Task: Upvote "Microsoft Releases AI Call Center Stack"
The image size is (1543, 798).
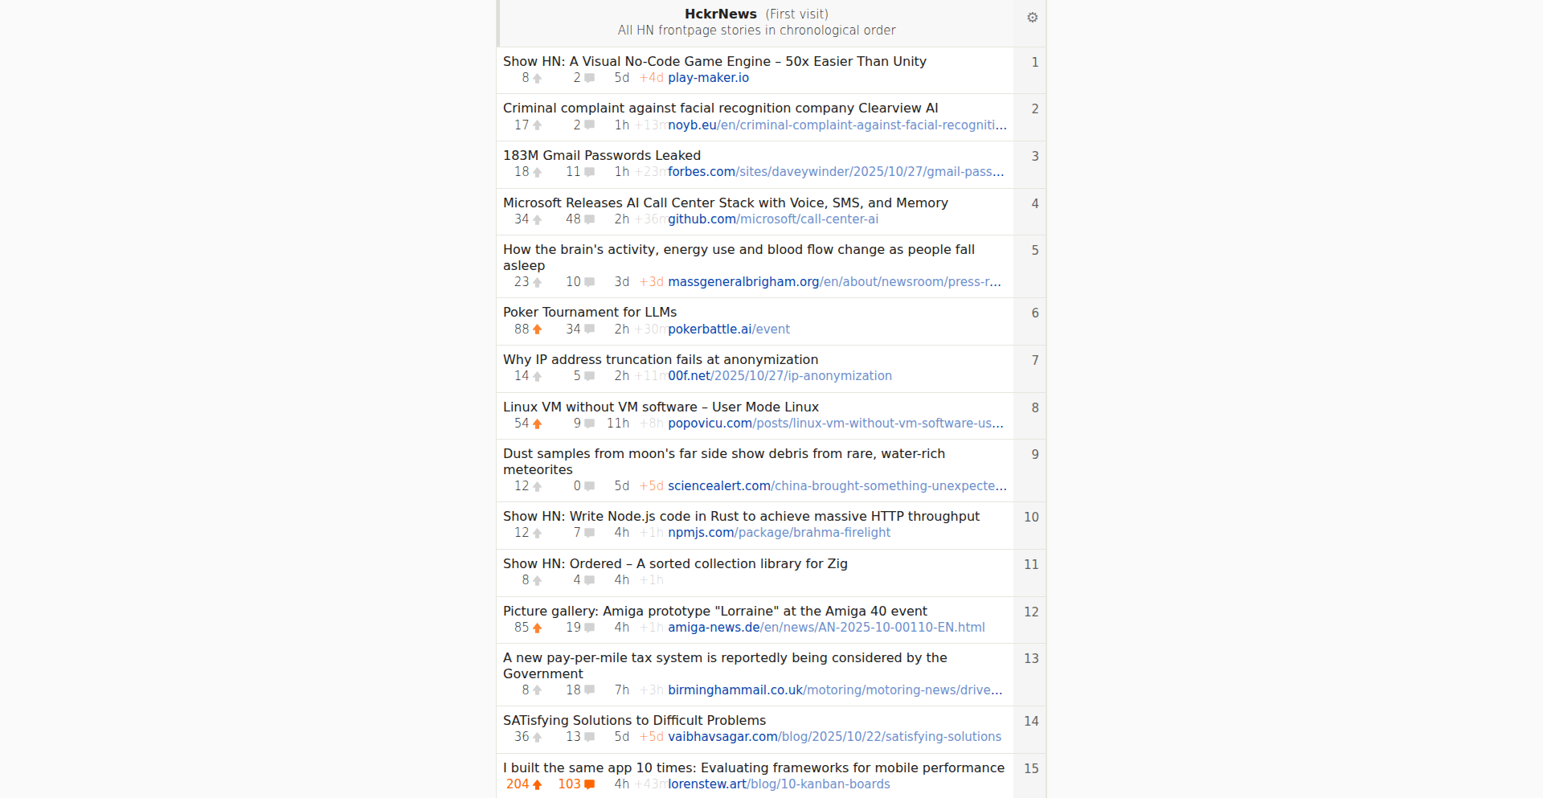Action: pos(537,219)
